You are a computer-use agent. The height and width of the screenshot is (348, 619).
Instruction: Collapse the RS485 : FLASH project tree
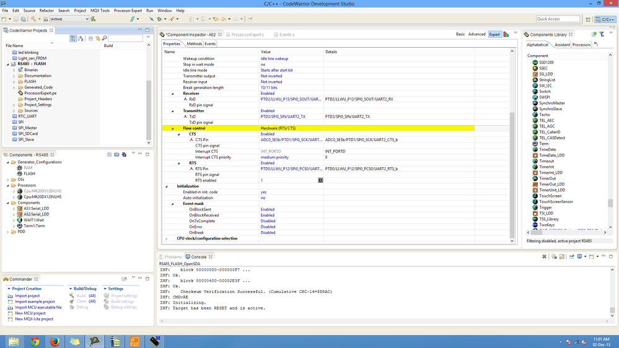click(8, 64)
